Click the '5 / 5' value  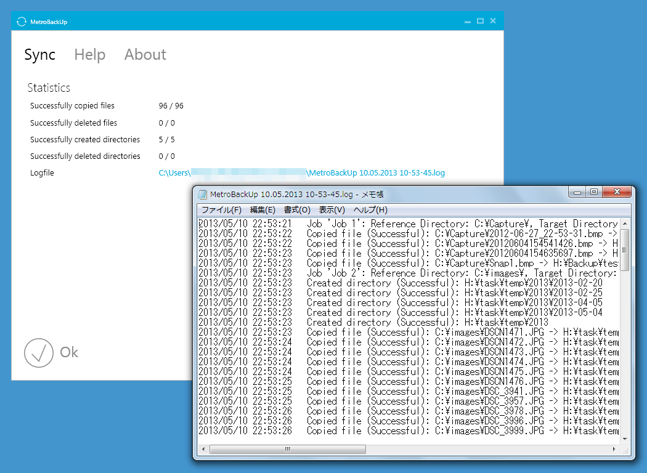(x=167, y=140)
